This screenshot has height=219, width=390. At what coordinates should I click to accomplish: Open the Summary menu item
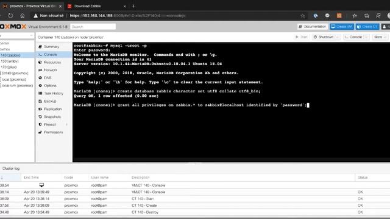pos(51,47)
